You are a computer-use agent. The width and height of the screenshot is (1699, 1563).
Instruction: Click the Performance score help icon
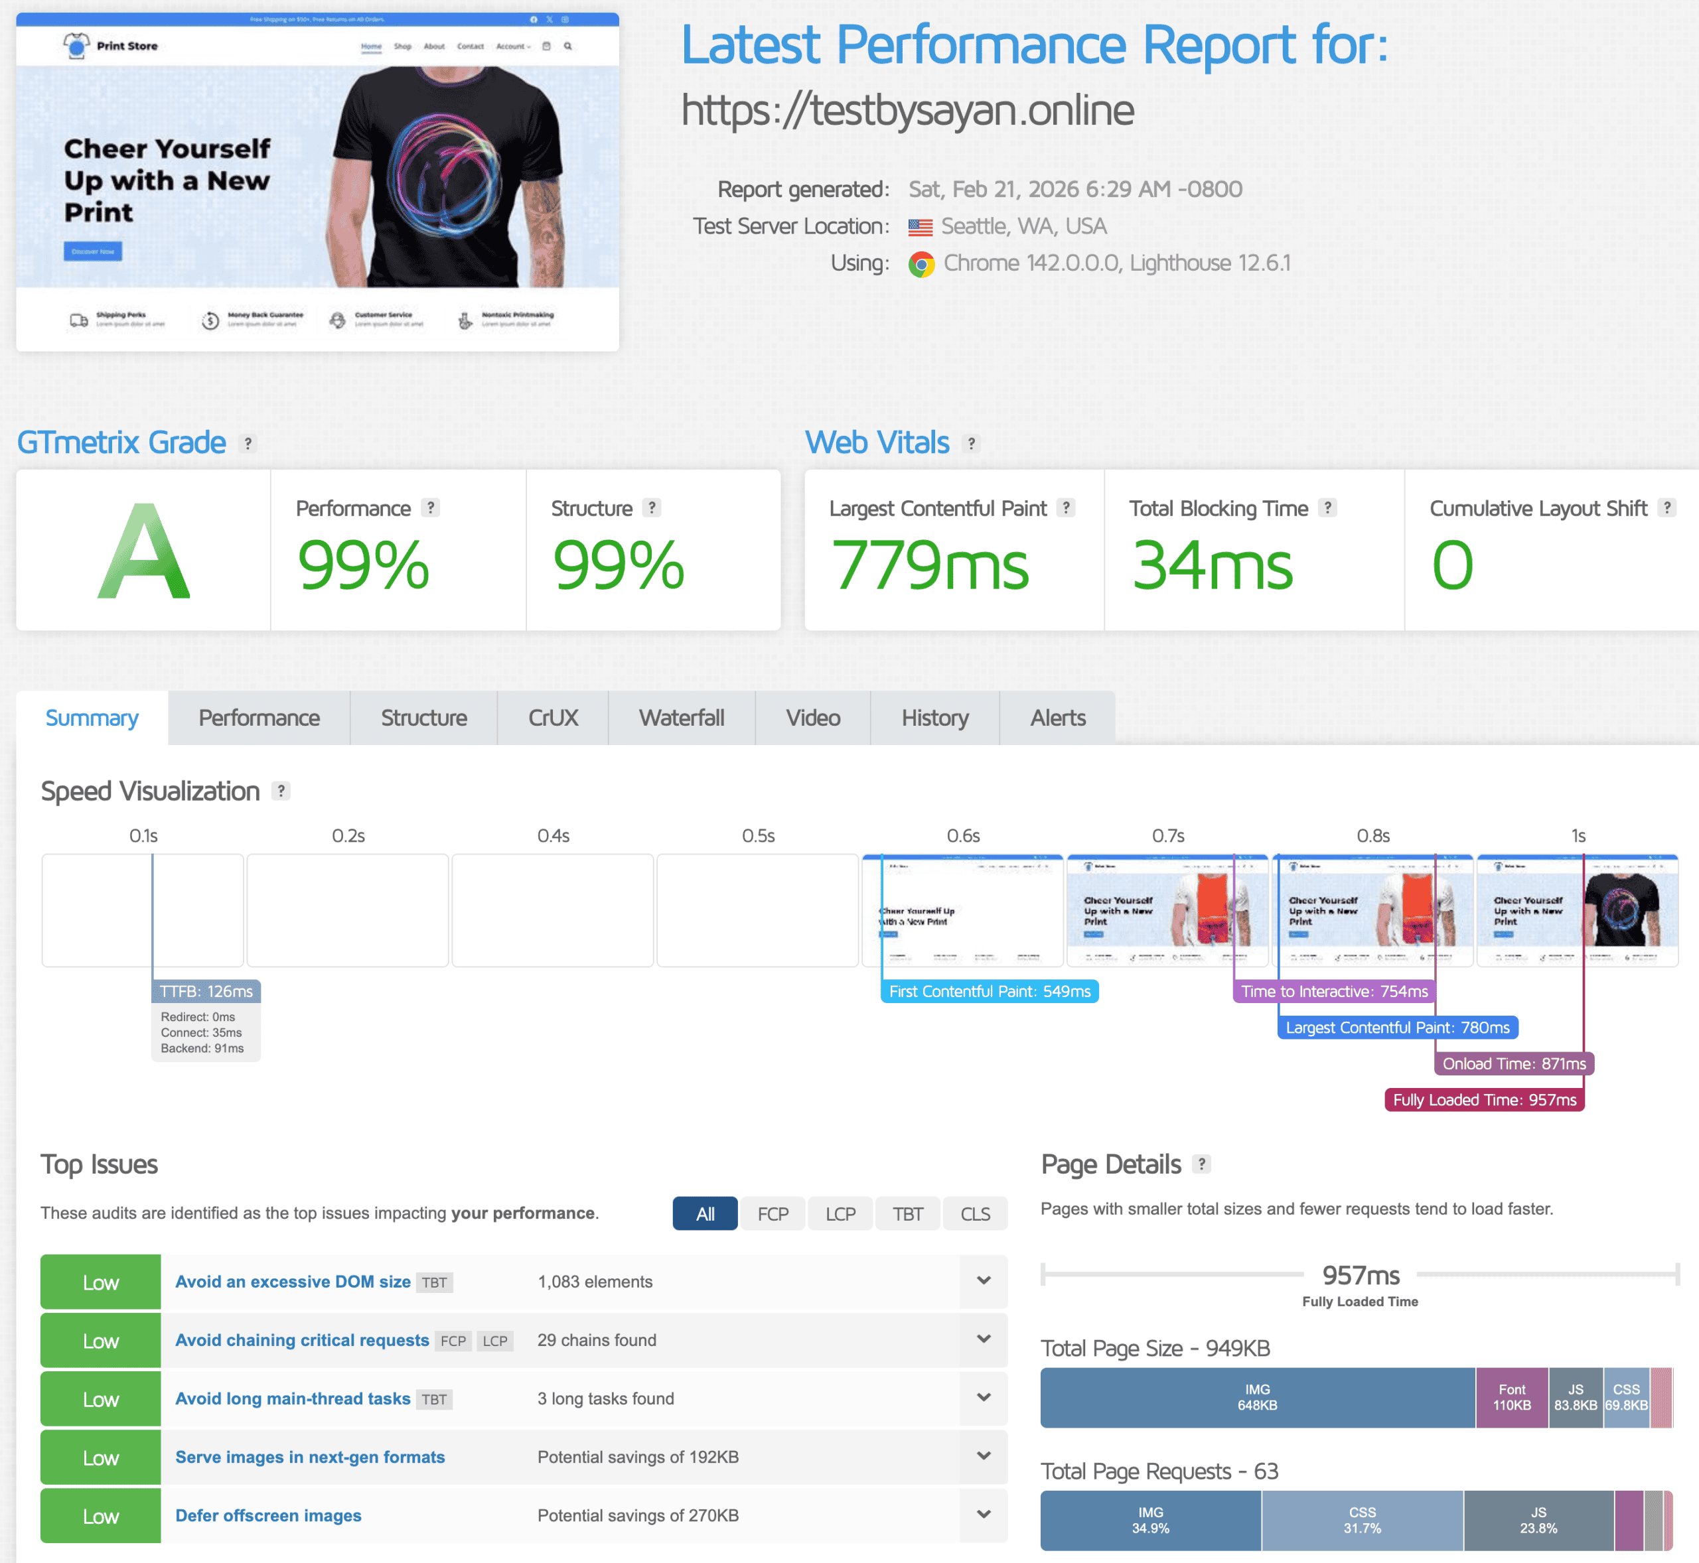430,508
